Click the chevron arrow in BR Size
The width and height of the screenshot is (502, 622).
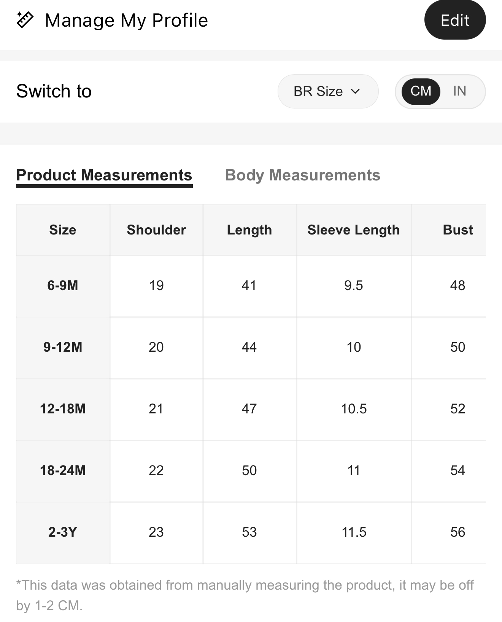point(355,91)
